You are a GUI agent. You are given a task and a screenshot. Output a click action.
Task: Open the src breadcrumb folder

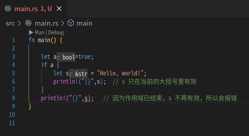10,23
